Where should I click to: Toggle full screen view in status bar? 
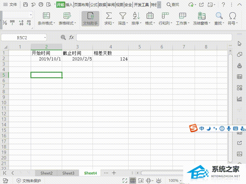pyautogui.click(x=125, y=181)
